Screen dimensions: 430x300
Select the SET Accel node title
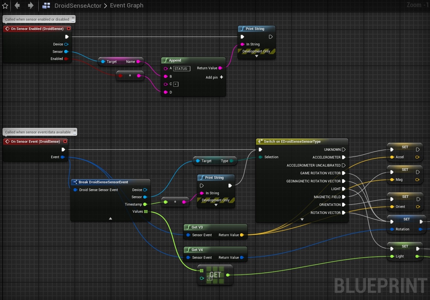(x=405, y=147)
